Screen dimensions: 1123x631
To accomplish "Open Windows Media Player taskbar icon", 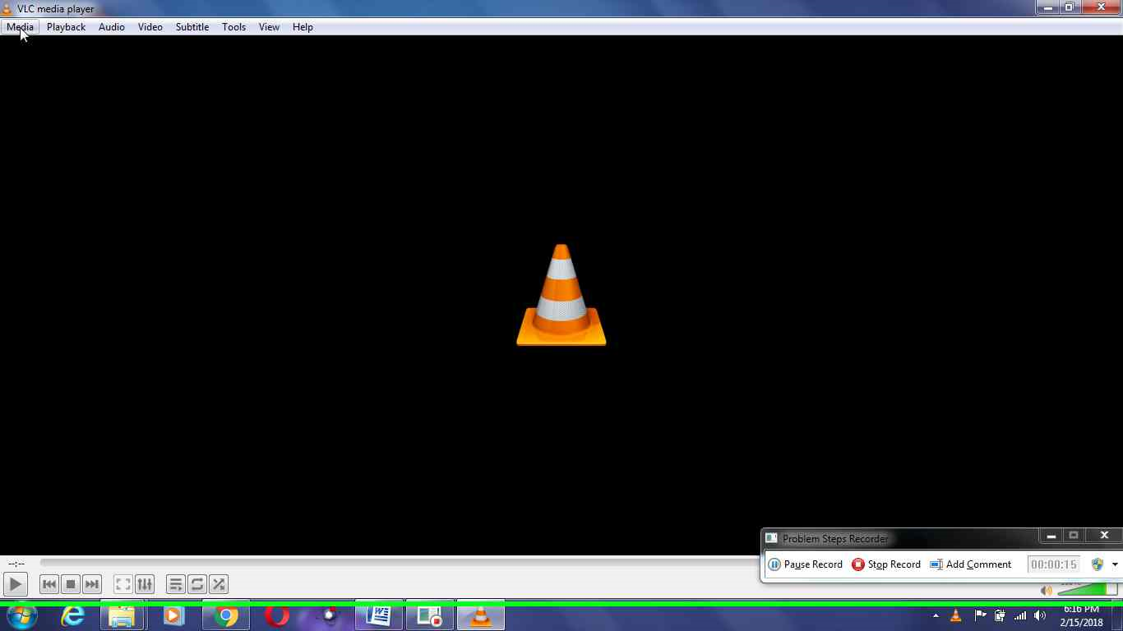I will click(173, 615).
